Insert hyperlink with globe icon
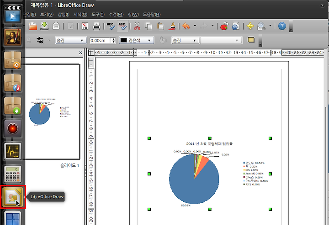 [x=236, y=26]
